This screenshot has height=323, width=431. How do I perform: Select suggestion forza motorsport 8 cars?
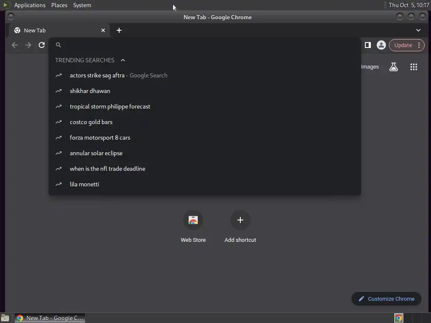205,138
